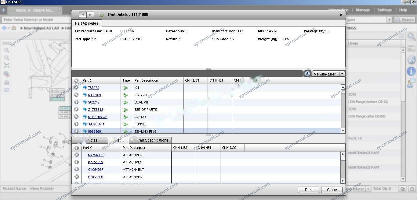Image resolution: width=417 pixels, height=200 pixels.
Task: Click plus icon in upper Part # header
Action: click(76, 81)
